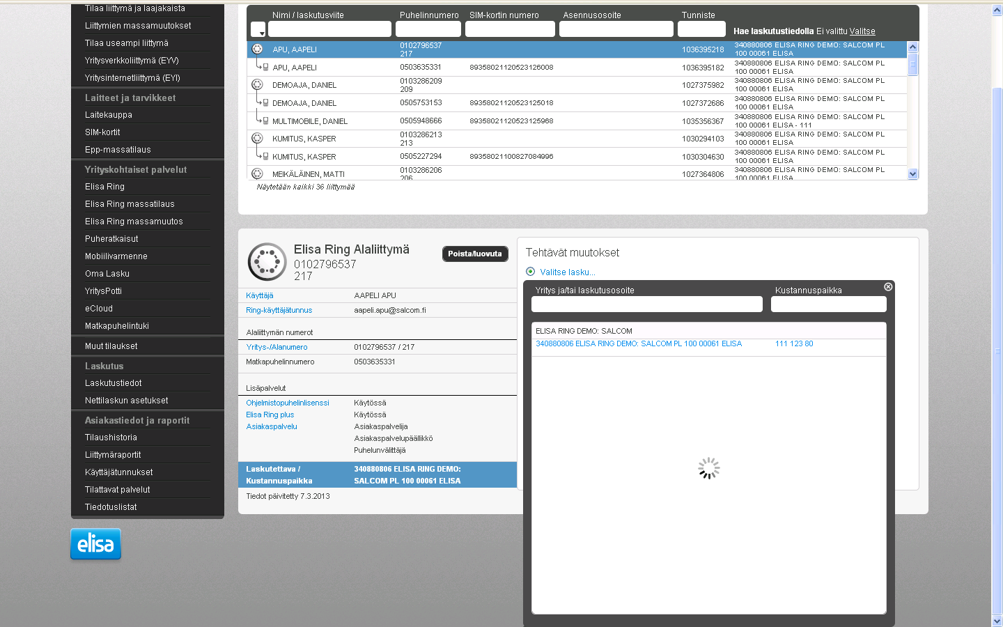
Task: Focus the Puhelinnumero filter field
Action: tap(428, 29)
